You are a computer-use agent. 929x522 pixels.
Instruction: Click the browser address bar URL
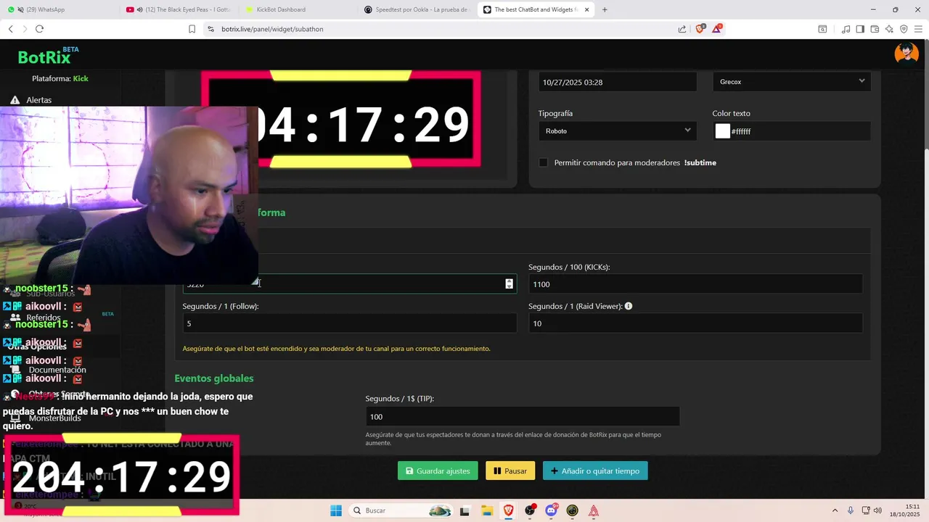(x=272, y=29)
